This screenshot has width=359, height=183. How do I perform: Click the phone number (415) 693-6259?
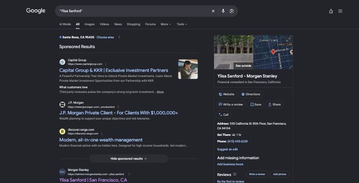[237, 141]
